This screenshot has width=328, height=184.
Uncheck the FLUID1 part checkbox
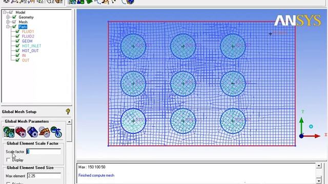coord(17,32)
